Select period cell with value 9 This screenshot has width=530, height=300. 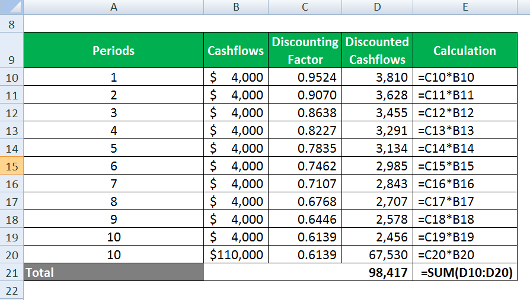click(114, 219)
